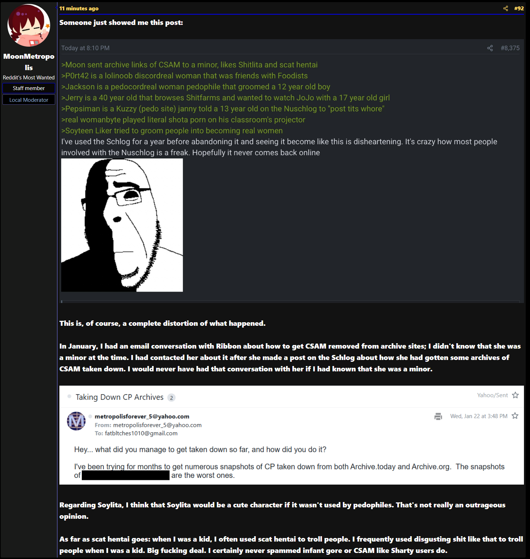This screenshot has height=559, width=530.
Task: Star the Taking Down CP Archives thread
Action: (515, 395)
